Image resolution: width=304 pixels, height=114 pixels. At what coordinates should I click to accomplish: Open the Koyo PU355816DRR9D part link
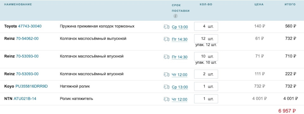coord(31,86)
